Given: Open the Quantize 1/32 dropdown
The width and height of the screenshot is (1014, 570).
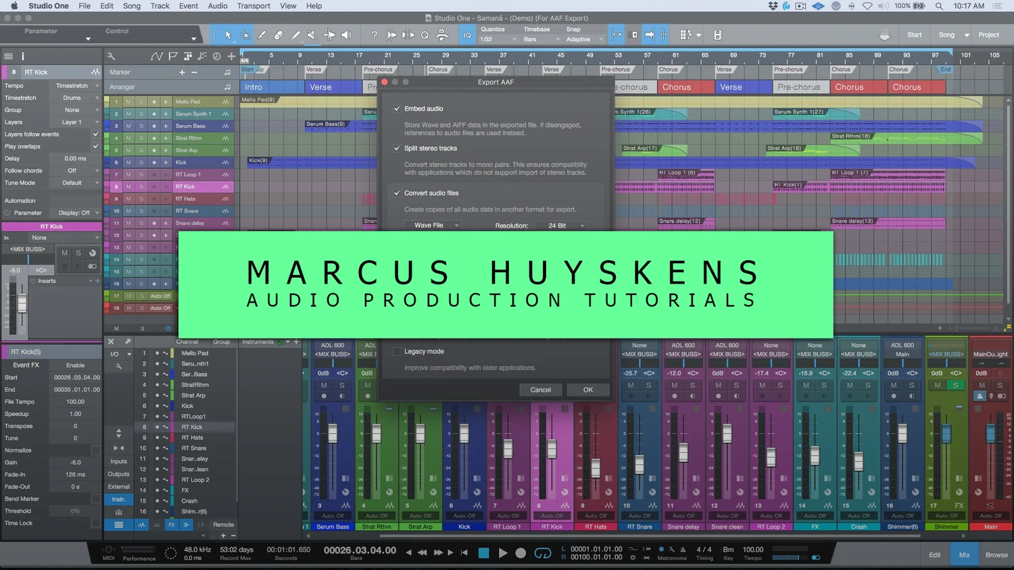Looking at the screenshot, I should coord(497,39).
